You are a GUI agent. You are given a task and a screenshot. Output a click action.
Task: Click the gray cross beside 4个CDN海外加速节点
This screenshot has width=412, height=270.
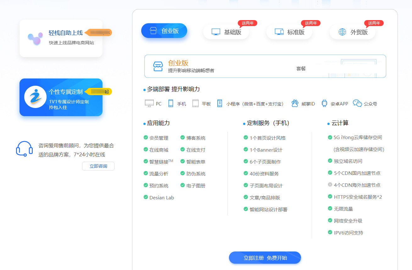click(330, 185)
